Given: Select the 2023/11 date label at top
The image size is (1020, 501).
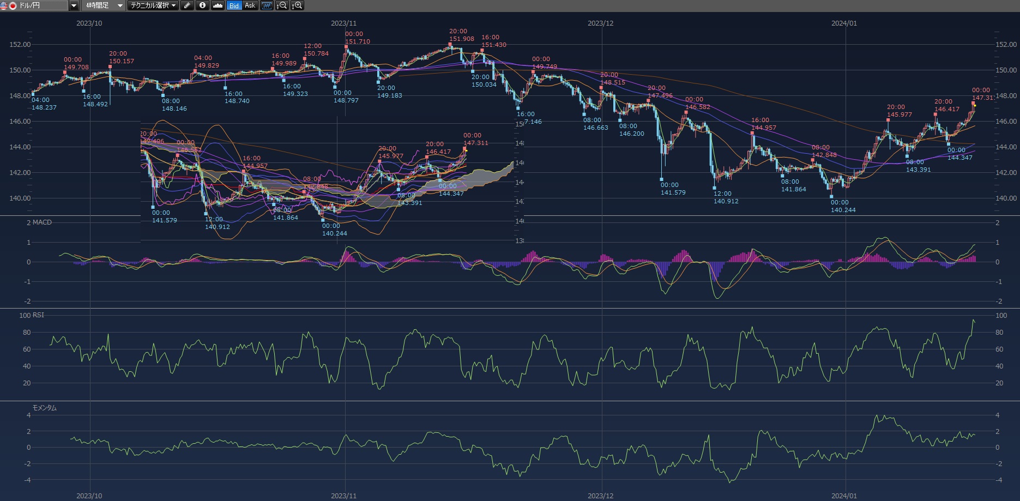Looking at the screenshot, I should click(x=343, y=23).
